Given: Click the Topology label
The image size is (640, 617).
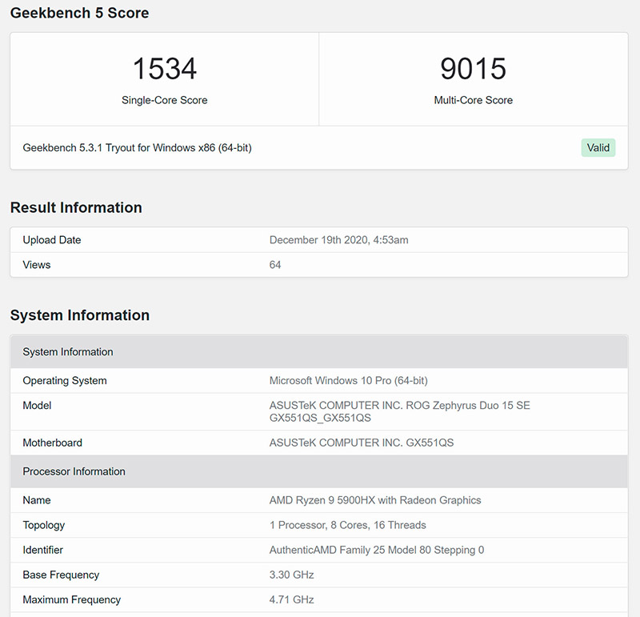Looking at the screenshot, I should tap(44, 525).
